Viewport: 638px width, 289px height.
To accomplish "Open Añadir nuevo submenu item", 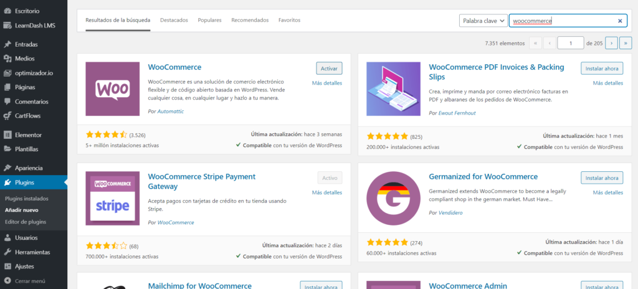I will (22, 211).
